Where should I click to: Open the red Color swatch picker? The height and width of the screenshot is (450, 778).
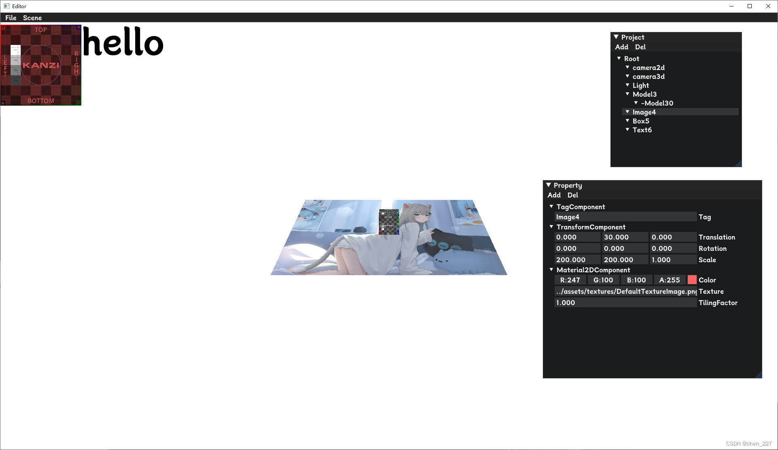692,280
